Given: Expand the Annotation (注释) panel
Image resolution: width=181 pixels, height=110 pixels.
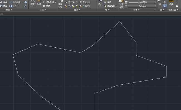Looking at the screenshot, I should (43, 10).
